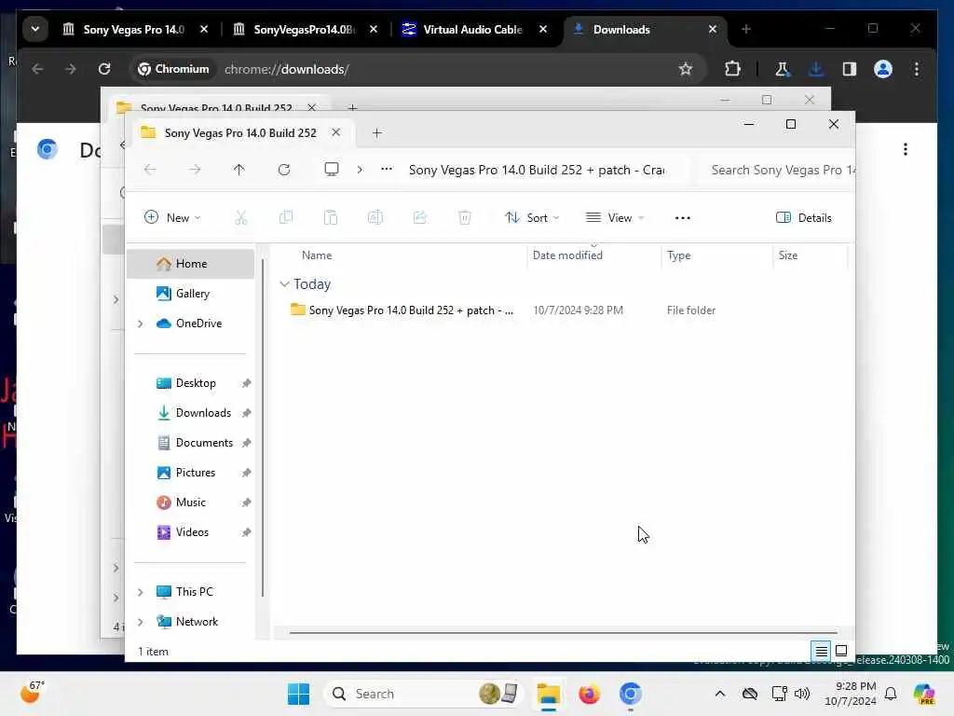Click the Cut scissors icon in Explorer toolbar
Image resolution: width=954 pixels, height=716 pixels.
point(241,217)
